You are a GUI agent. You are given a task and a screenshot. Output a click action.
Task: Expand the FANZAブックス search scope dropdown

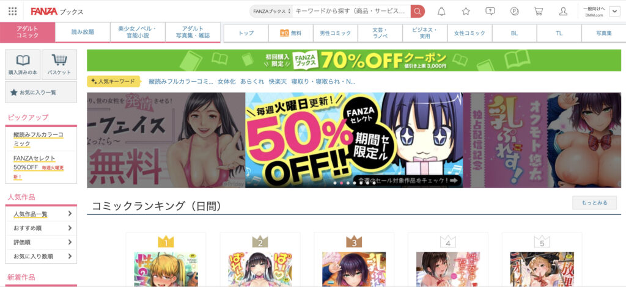pyautogui.click(x=272, y=11)
